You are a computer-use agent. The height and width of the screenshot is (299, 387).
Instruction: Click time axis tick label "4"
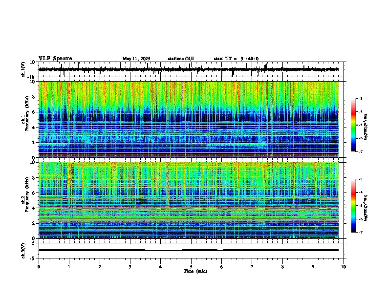(160, 267)
